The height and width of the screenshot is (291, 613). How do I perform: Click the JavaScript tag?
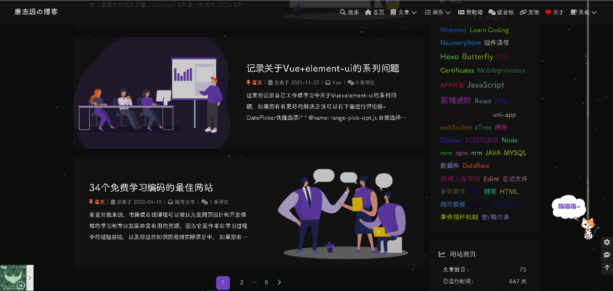[486, 85]
